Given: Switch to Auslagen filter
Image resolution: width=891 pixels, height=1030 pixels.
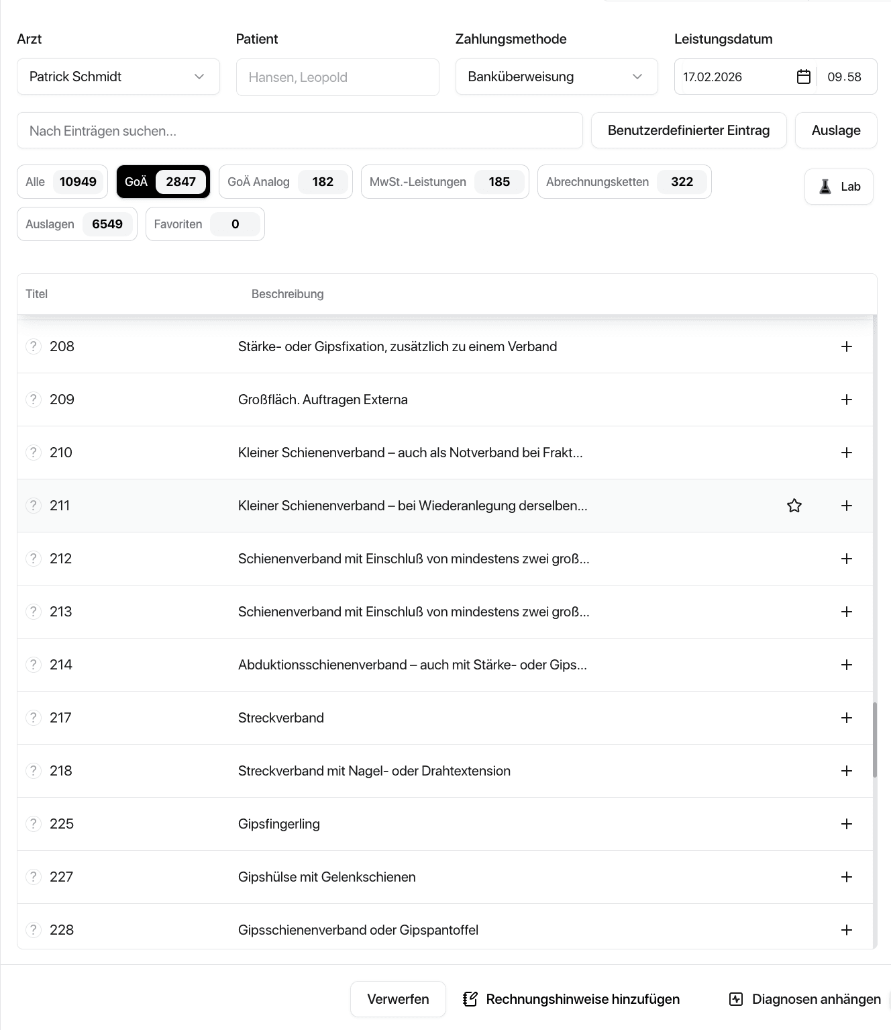Looking at the screenshot, I should point(77,224).
